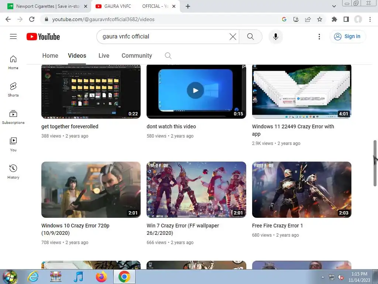Open the Extensions puzzle icon

334,19
